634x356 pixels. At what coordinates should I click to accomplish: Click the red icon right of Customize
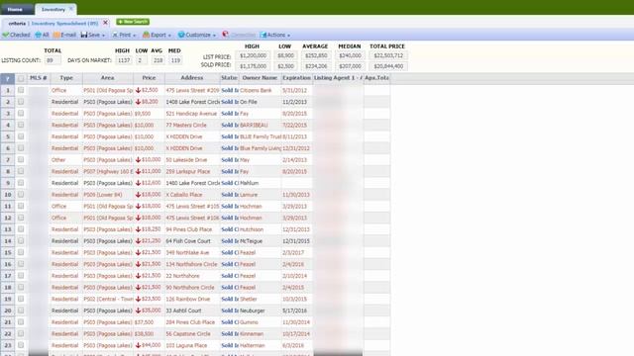(x=225, y=35)
